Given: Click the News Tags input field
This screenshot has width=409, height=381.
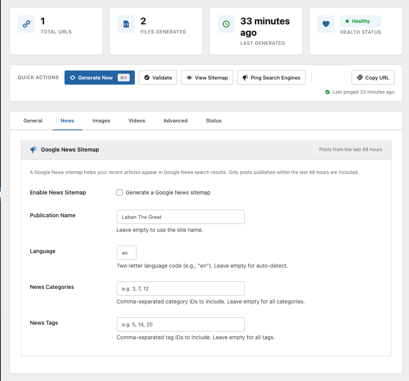Looking at the screenshot, I should click(x=181, y=324).
